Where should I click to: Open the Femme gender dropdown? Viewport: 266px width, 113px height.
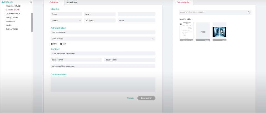[x=66, y=21]
